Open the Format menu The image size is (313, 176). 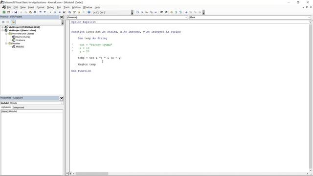tap(41, 7)
